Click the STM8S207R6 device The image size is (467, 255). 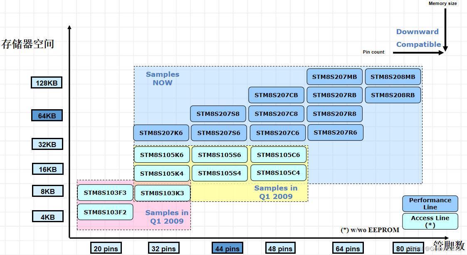[335, 132]
